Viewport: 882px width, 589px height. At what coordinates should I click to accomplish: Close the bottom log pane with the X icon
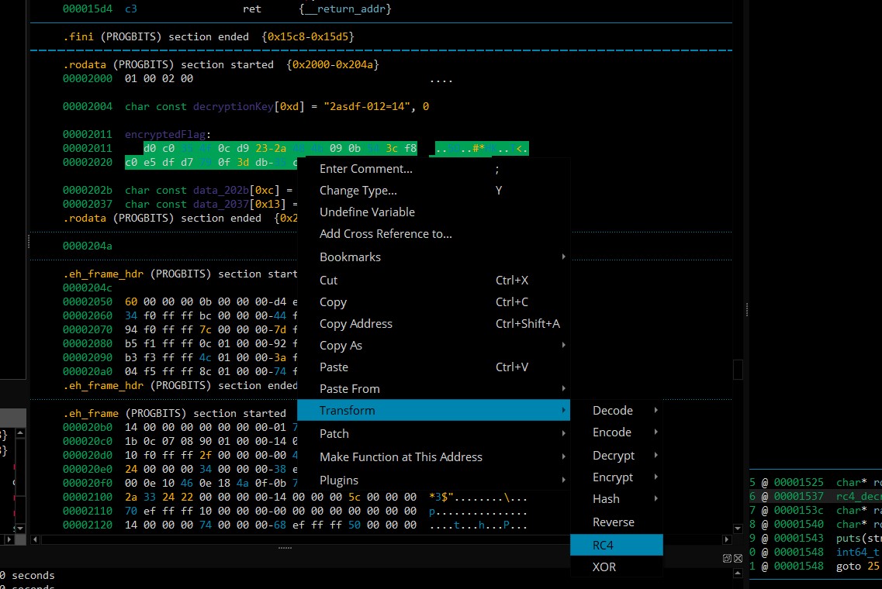pyautogui.click(x=738, y=558)
